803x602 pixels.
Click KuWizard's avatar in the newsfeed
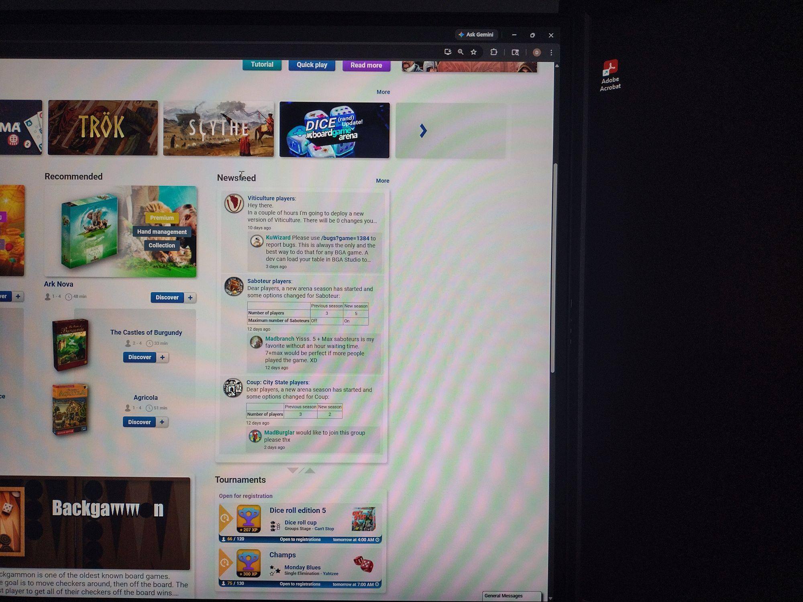click(x=257, y=241)
